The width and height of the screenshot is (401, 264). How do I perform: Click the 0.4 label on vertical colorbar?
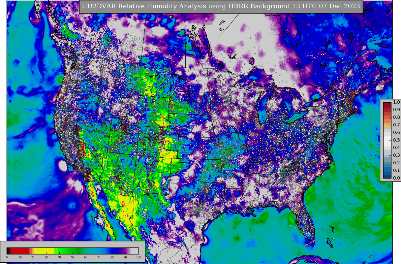tap(396, 148)
